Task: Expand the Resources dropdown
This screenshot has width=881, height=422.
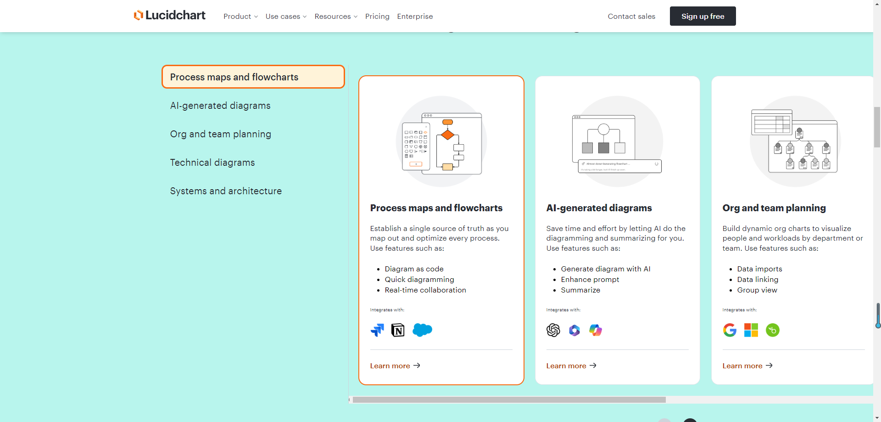Action: (336, 17)
